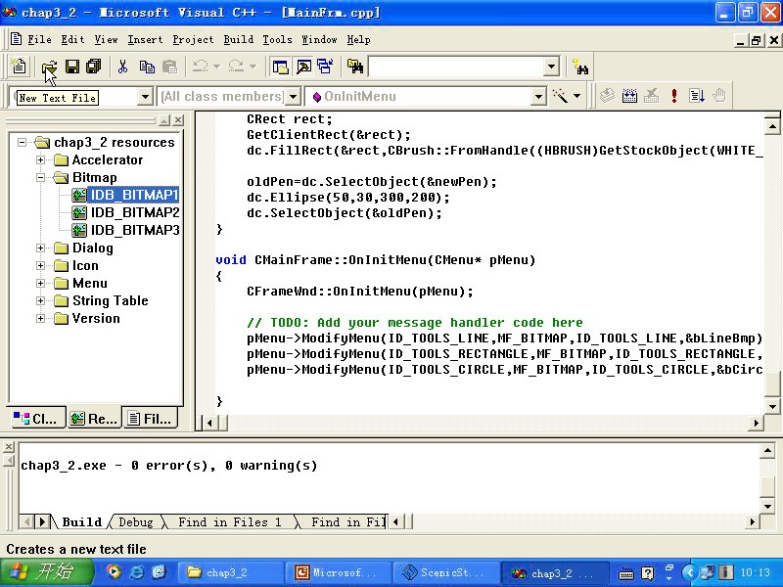
Task: Click the Execute Program exclamation icon
Action: (674, 95)
